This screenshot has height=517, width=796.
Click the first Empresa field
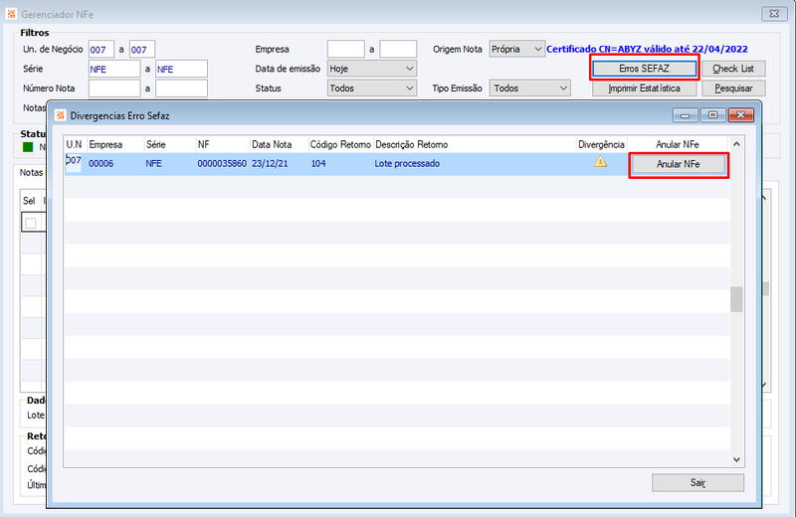345,49
